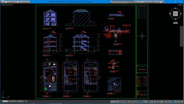
Task: Click the Workspace switching gear icon
Action: pyautogui.click(x=162, y=102)
